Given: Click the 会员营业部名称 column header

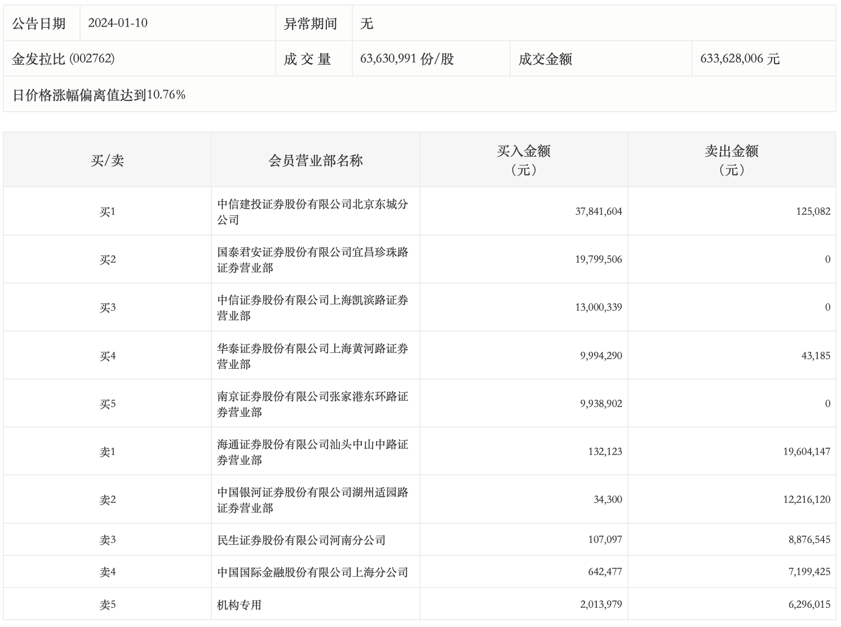Looking at the screenshot, I should [315, 161].
